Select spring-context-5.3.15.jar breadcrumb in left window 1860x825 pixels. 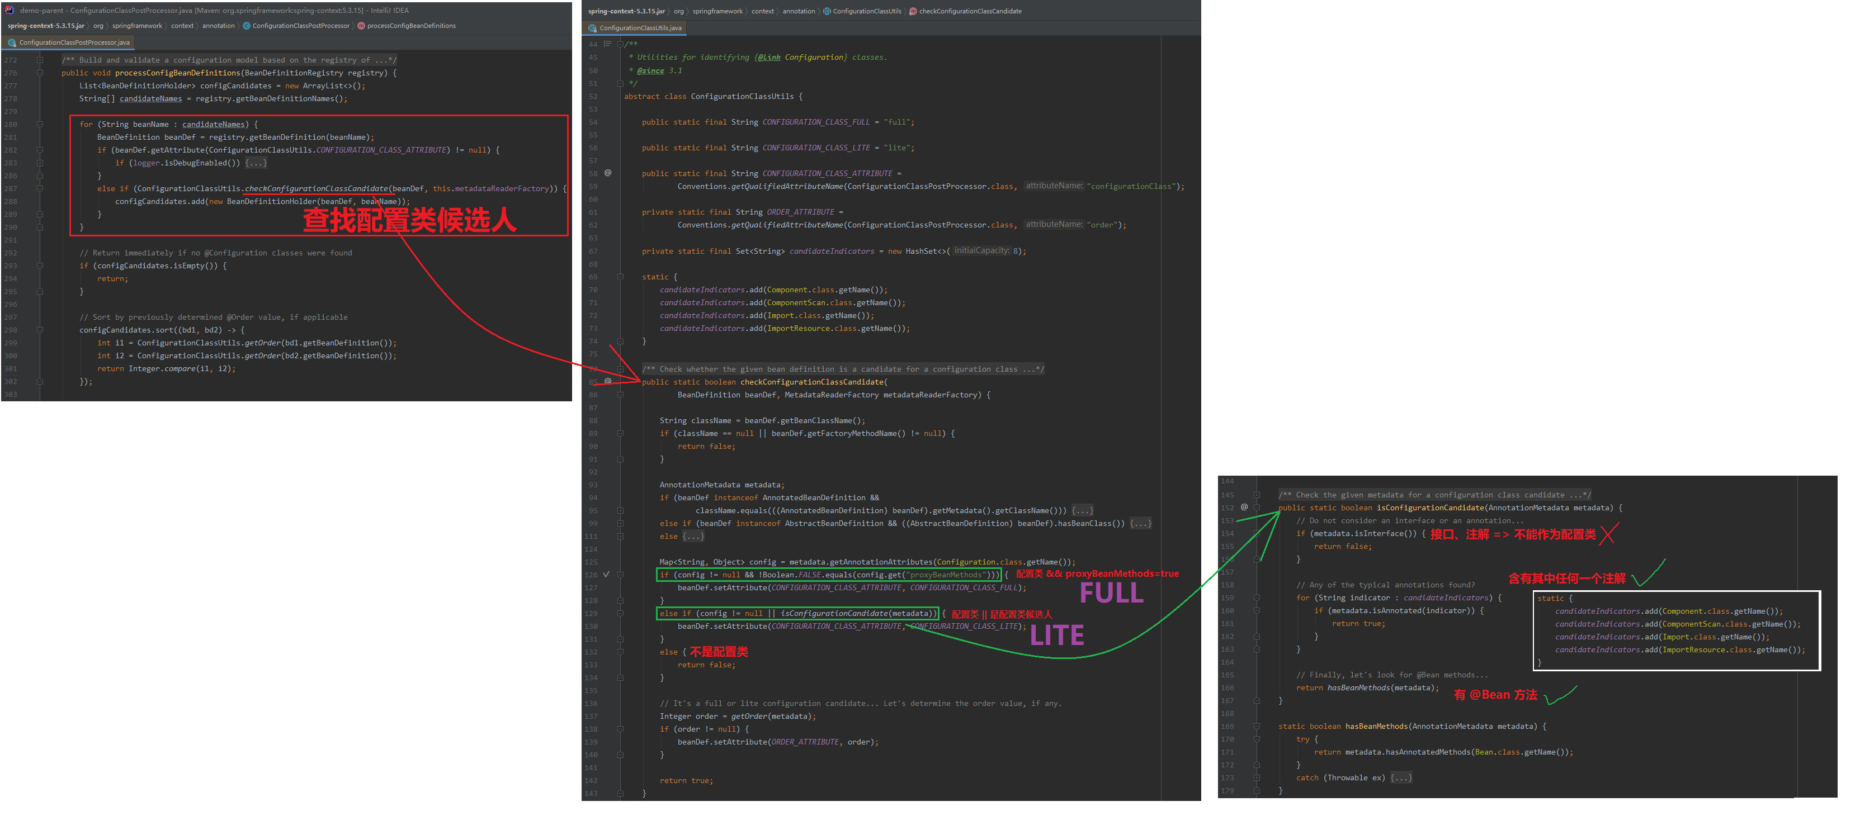[45, 26]
